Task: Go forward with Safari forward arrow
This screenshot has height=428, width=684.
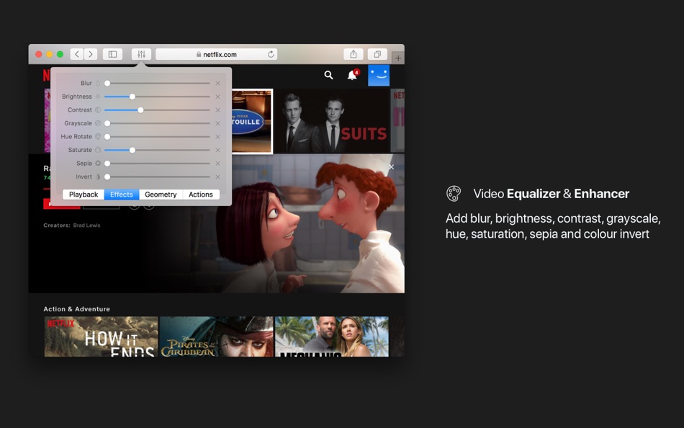Action: click(x=91, y=54)
